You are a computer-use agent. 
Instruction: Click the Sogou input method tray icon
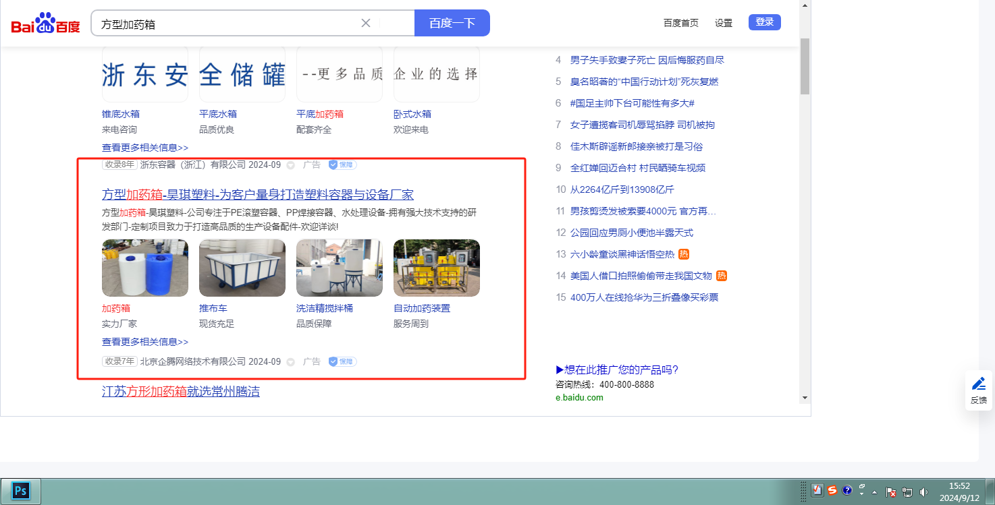coord(832,491)
